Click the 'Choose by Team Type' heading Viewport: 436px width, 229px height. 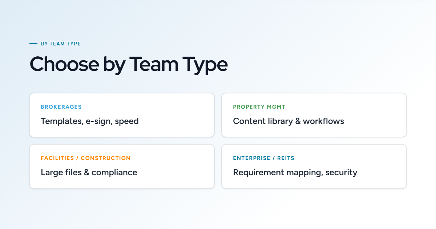tap(129, 64)
